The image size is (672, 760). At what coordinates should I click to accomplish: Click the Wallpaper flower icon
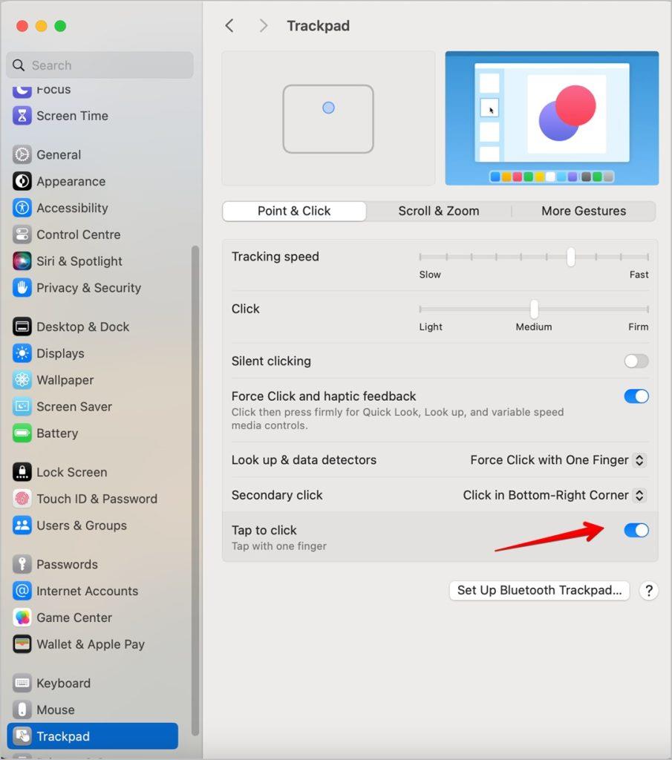(22, 380)
